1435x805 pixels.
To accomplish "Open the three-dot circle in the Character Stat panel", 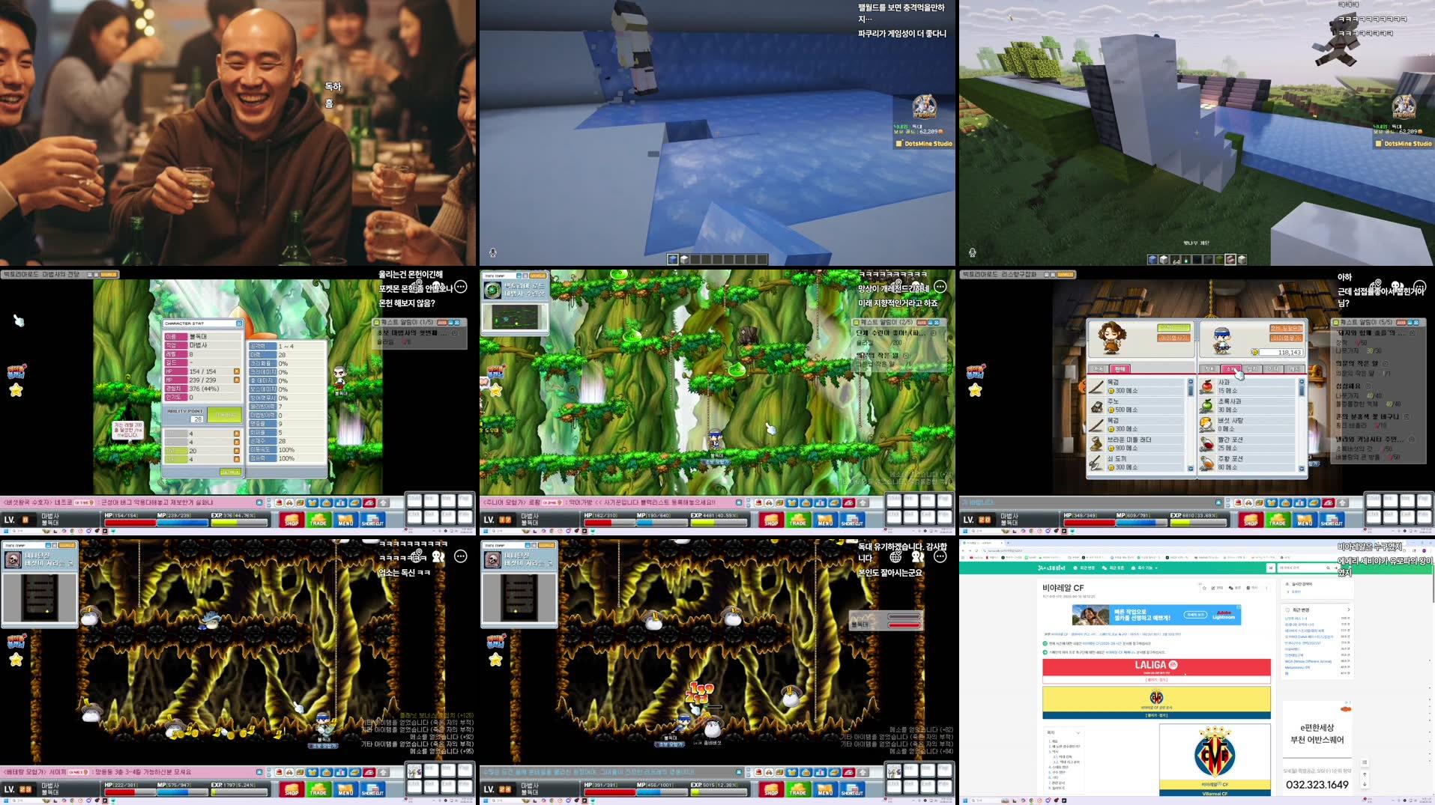I will [x=461, y=287].
